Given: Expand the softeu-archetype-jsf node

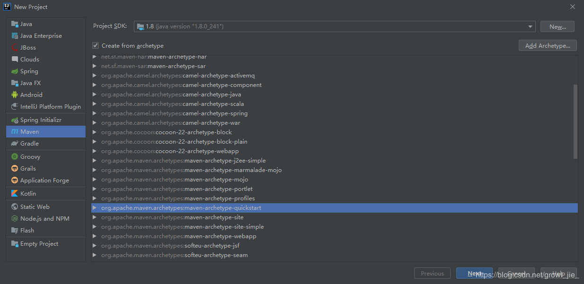Looking at the screenshot, I should click(95, 246).
